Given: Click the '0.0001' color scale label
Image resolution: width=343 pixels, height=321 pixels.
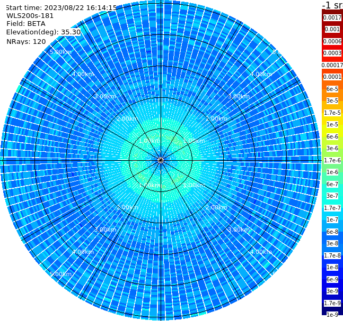Looking at the screenshot, I should 332,77.
